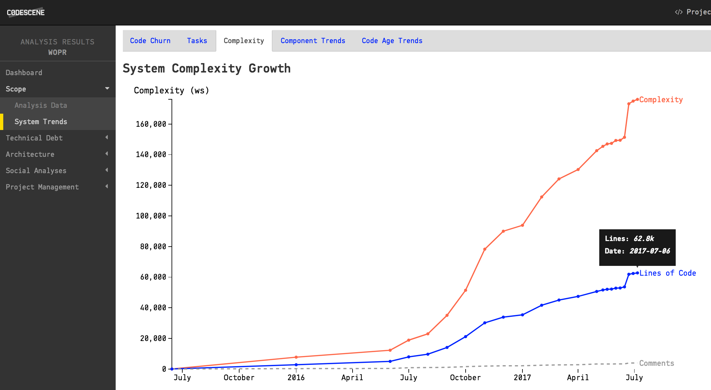The height and width of the screenshot is (390, 711).
Task: Select Dashboard in the sidebar
Action: click(x=24, y=72)
